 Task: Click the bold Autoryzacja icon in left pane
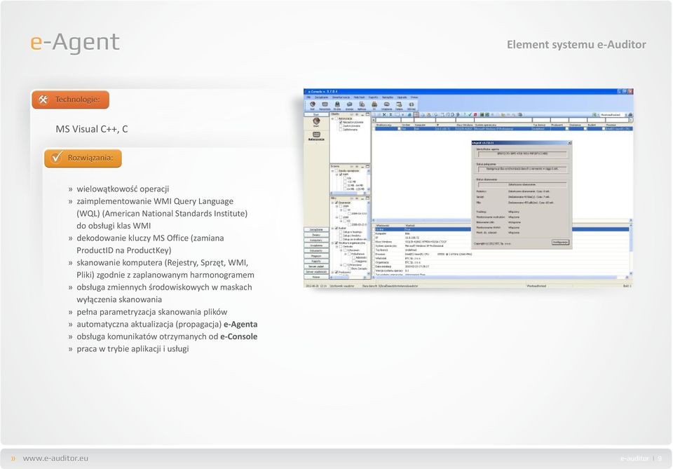pos(316,135)
